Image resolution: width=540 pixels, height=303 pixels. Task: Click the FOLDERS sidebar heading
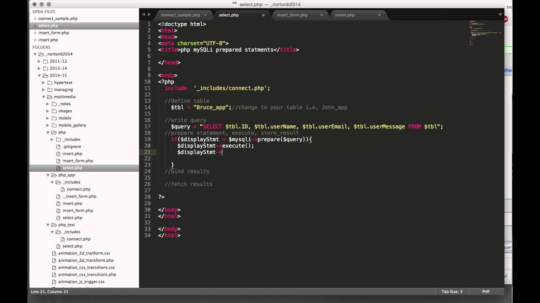click(x=41, y=47)
